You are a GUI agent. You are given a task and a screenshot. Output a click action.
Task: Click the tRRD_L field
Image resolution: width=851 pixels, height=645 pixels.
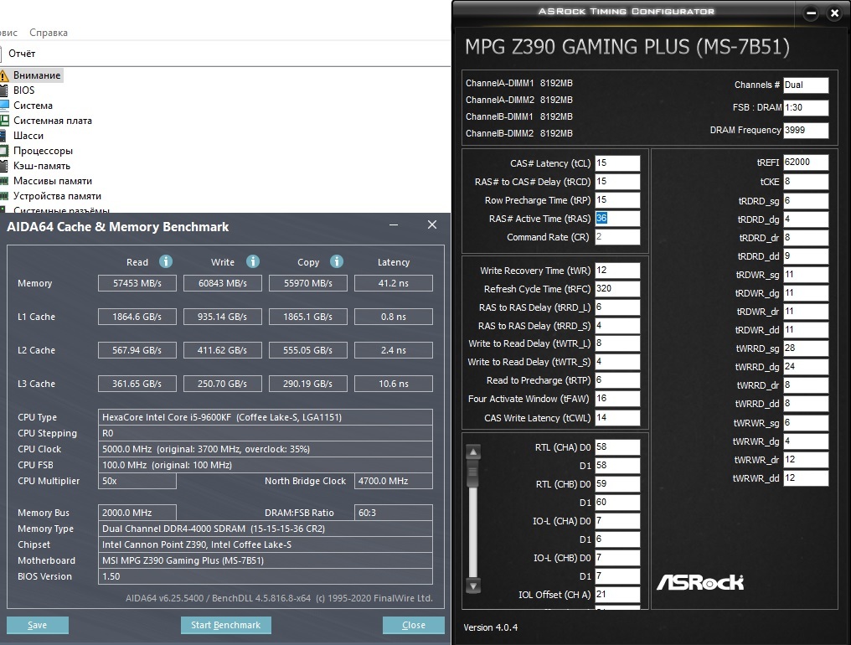[x=617, y=307]
